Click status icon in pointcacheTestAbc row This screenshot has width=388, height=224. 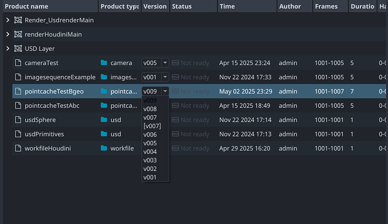pyautogui.click(x=175, y=106)
